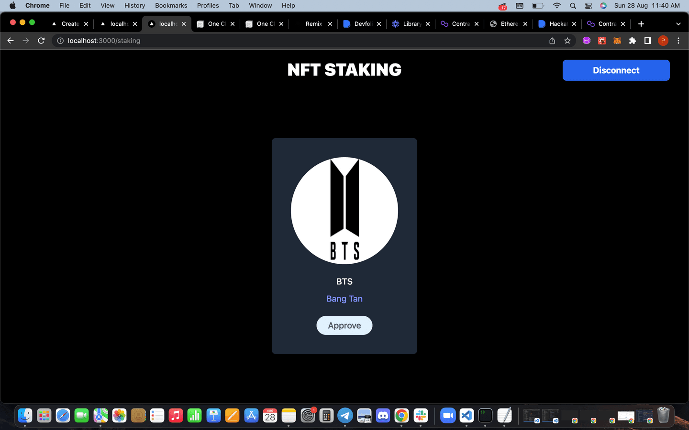Open the red React developer tools extension
The width and height of the screenshot is (689, 430).
602,41
